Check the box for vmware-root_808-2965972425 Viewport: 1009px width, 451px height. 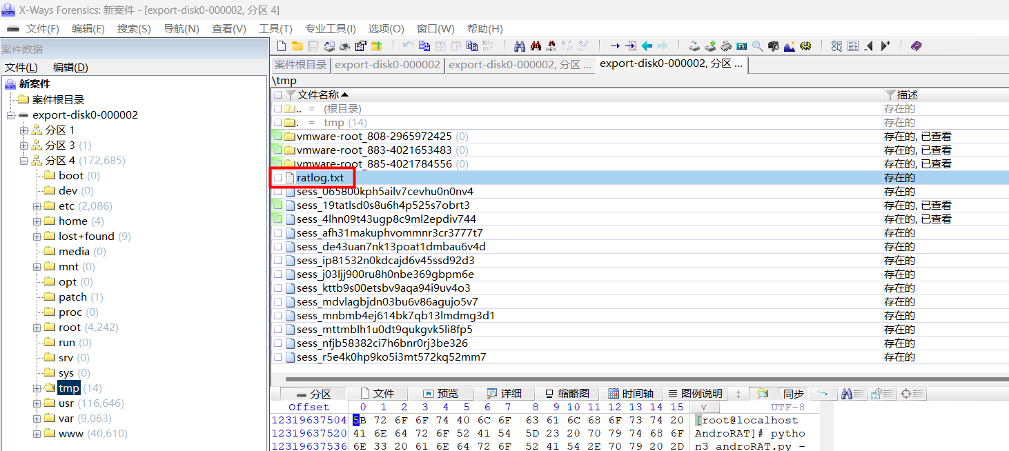[277, 137]
